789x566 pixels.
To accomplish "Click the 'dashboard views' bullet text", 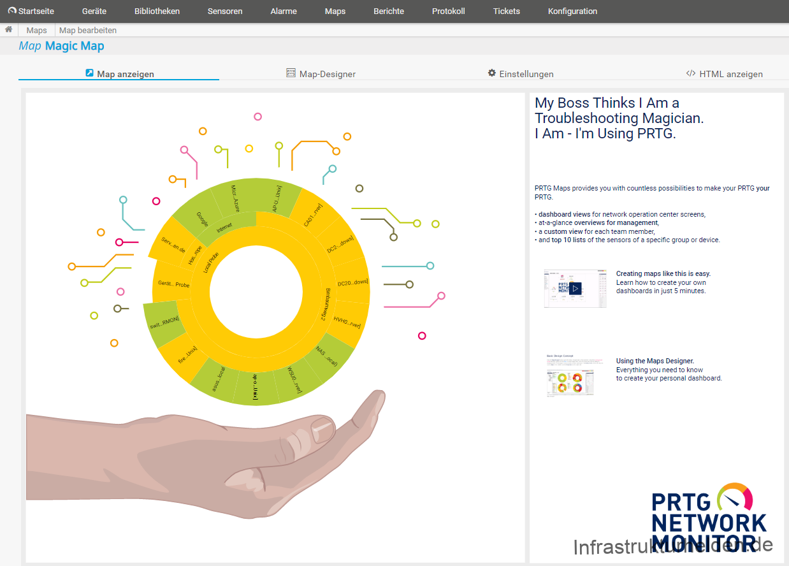I will [x=564, y=214].
